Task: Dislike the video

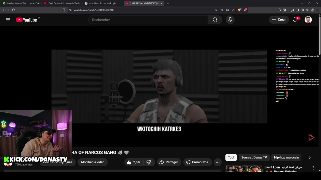Action: [x=149, y=162]
